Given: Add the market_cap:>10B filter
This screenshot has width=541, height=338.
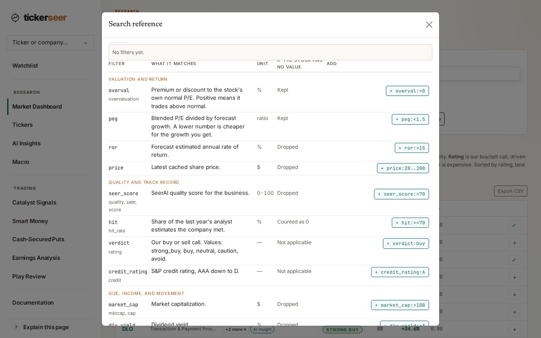Looking at the screenshot, I should [400, 305].
